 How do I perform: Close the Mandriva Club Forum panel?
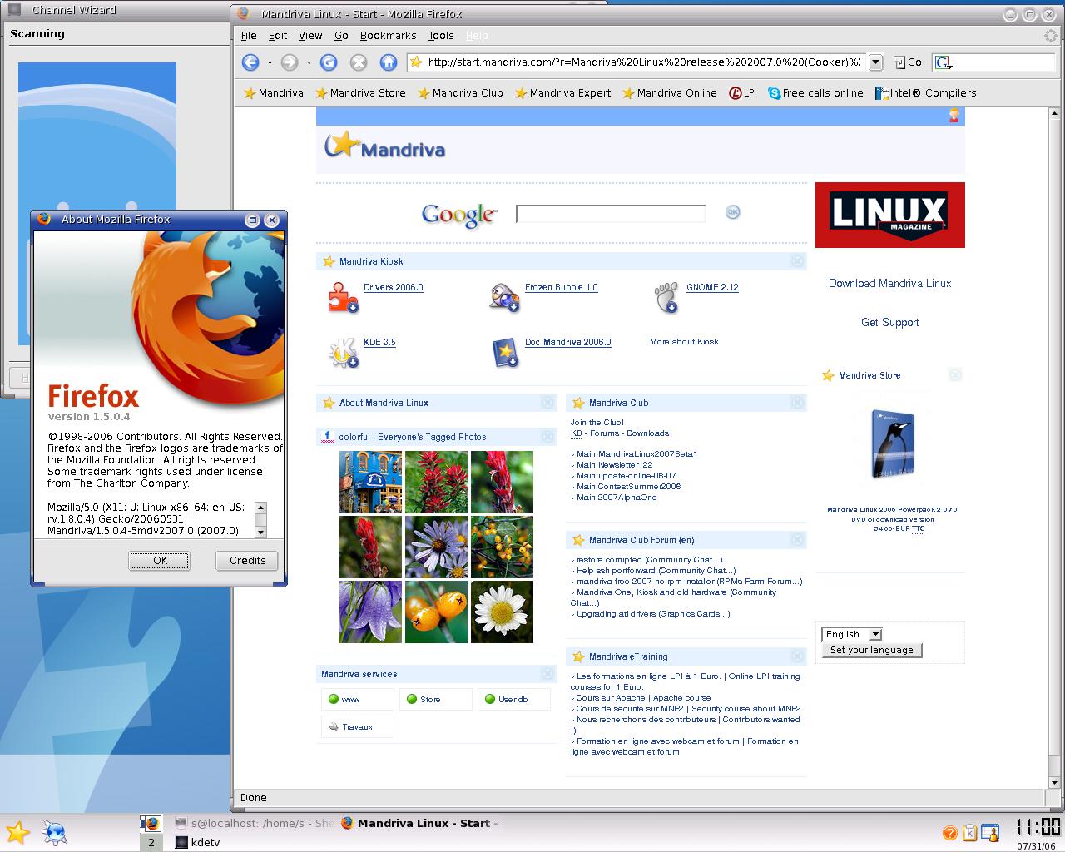pyautogui.click(x=797, y=540)
